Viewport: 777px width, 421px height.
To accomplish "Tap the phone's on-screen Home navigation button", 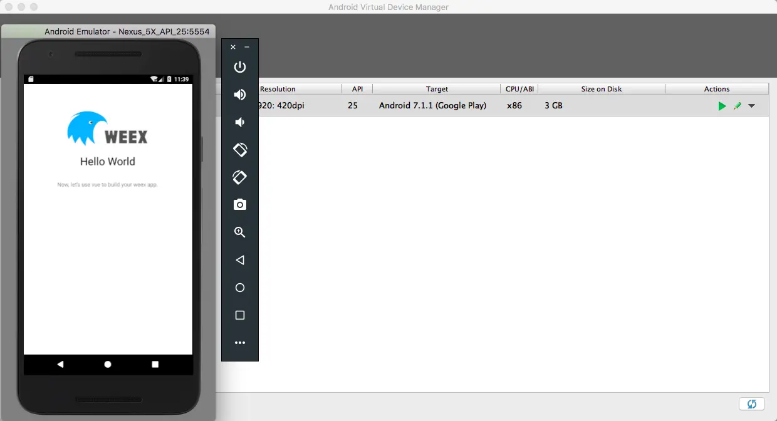I will pos(108,364).
